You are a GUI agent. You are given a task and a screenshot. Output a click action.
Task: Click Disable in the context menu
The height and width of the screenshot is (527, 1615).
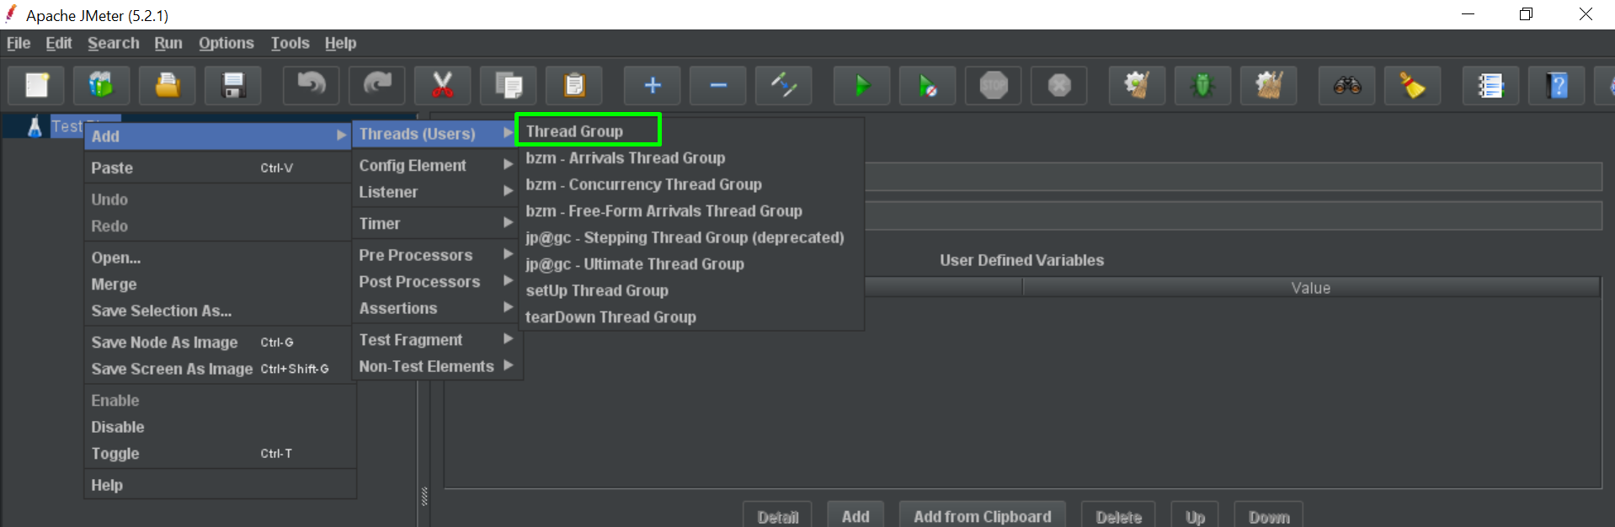218,427
